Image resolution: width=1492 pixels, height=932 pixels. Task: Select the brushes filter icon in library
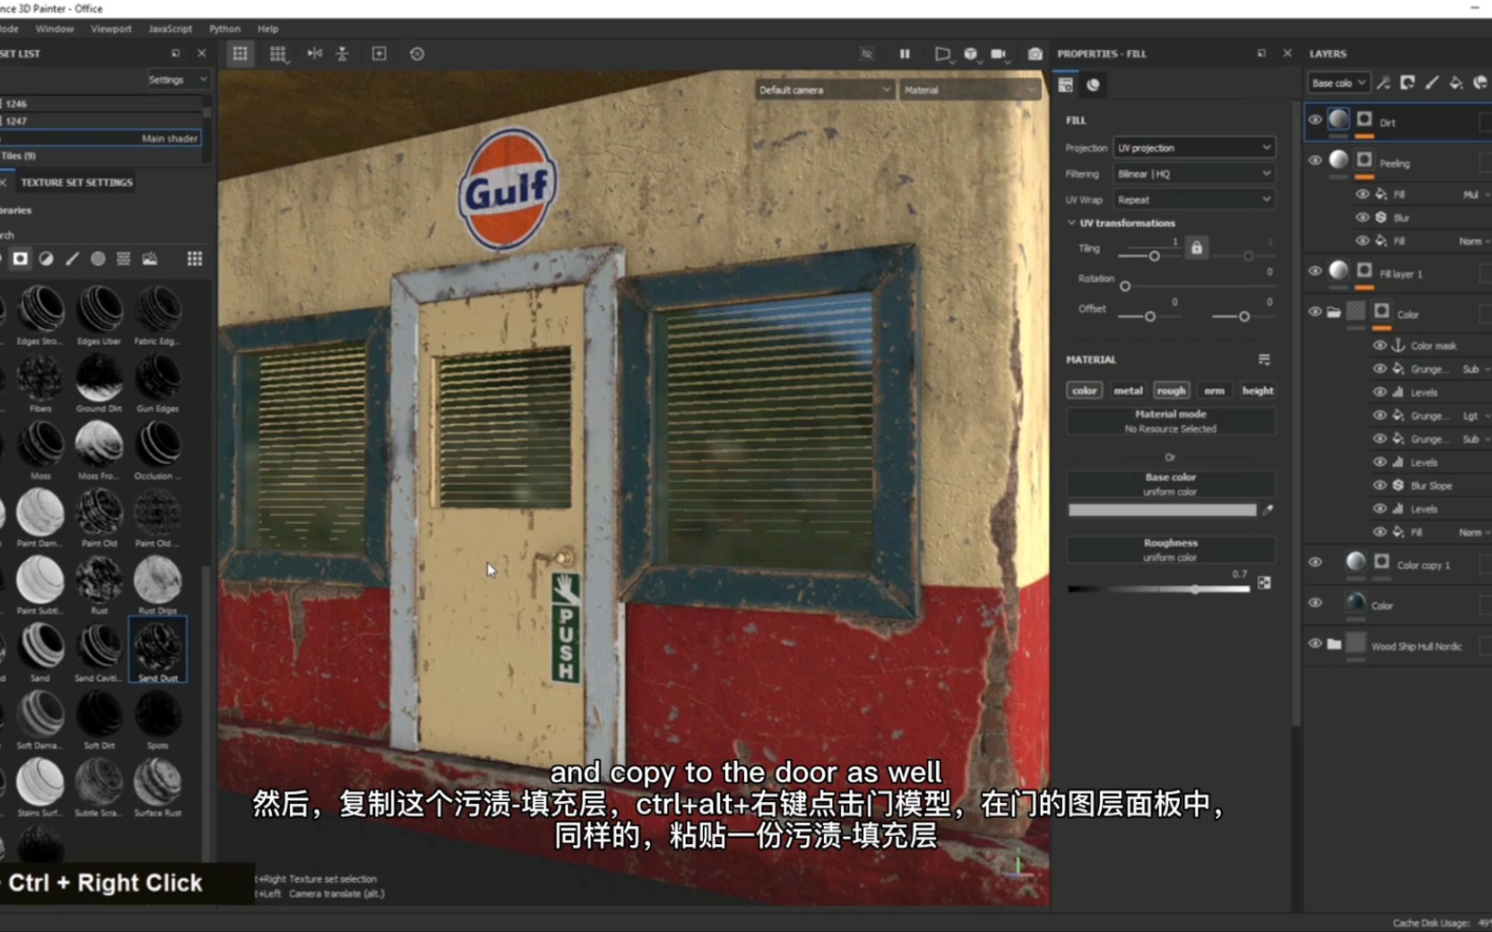tap(72, 259)
